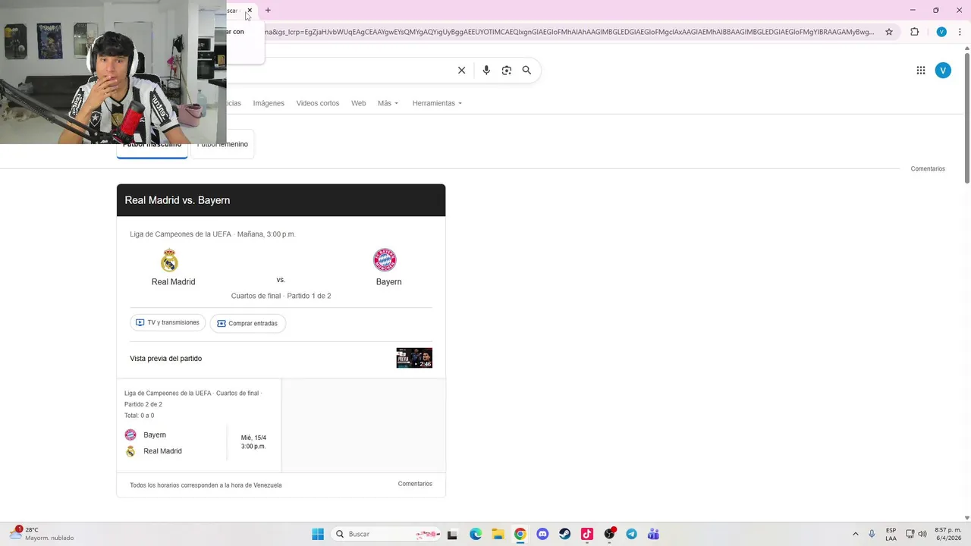
Task: Expand Herramientas search tools
Action: click(x=437, y=103)
